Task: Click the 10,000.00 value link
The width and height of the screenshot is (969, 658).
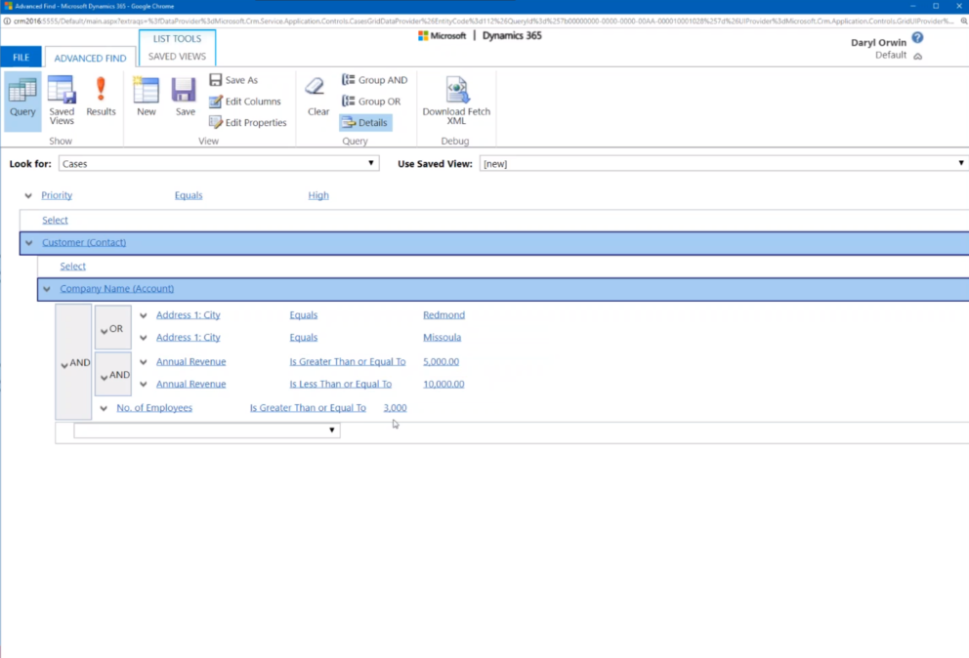Action: [443, 384]
